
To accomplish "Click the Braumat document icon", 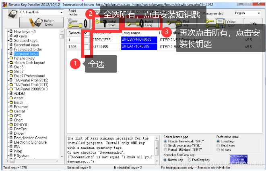I will [x=11, y=106].
